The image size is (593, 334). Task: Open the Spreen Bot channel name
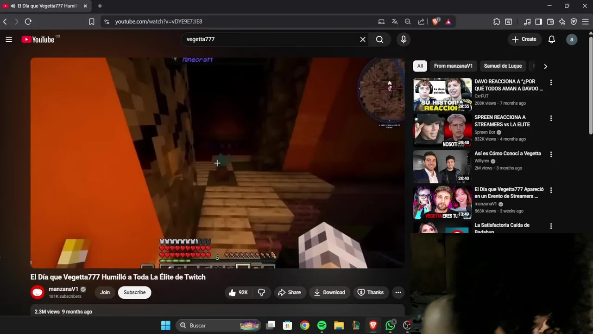click(485, 132)
